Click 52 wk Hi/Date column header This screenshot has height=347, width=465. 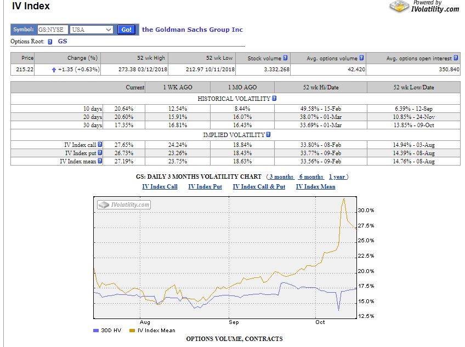(321, 87)
